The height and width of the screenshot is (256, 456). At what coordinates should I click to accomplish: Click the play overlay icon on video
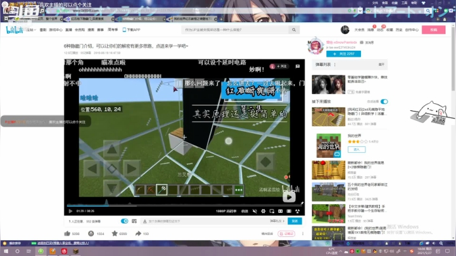tap(289, 197)
